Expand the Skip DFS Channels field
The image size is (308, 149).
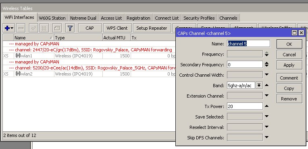click(266, 137)
